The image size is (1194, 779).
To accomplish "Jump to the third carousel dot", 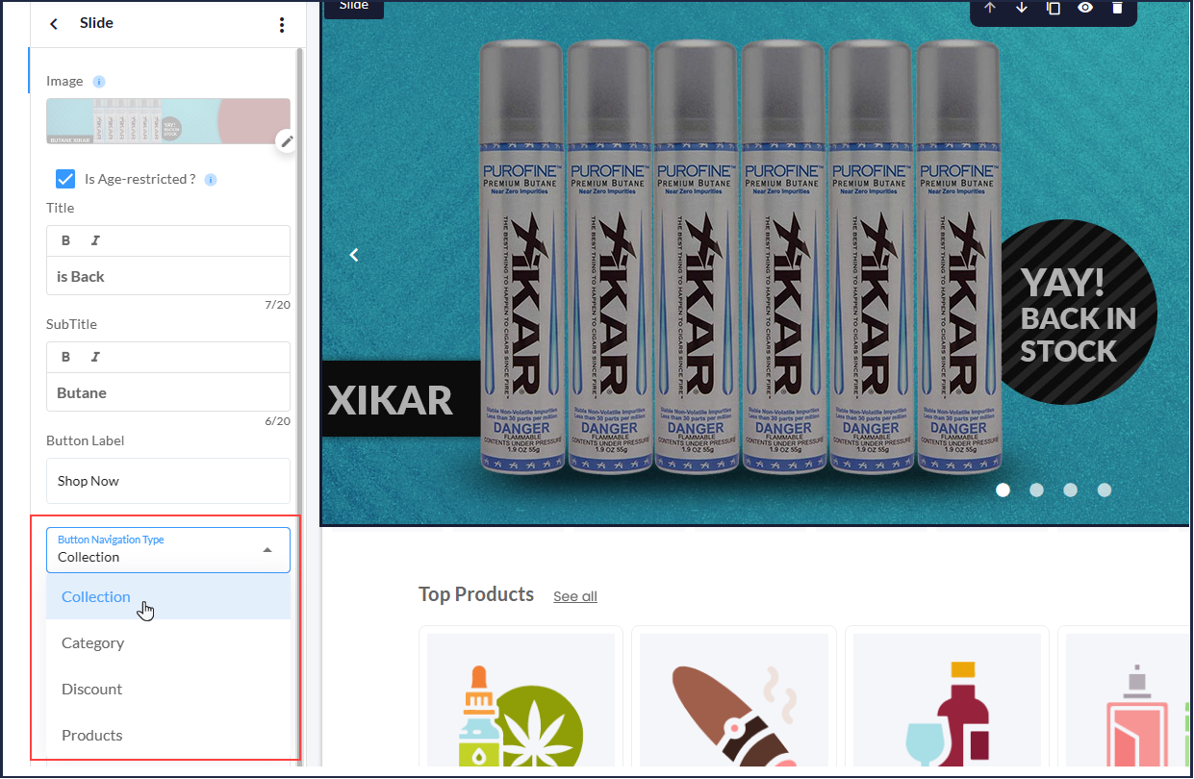I will click(x=1070, y=490).
